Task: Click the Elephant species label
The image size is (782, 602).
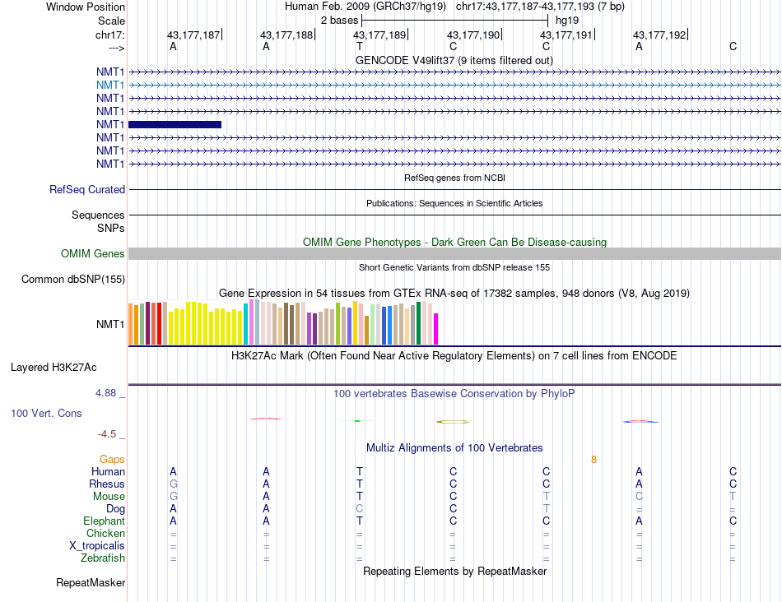Action: click(x=104, y=521)
